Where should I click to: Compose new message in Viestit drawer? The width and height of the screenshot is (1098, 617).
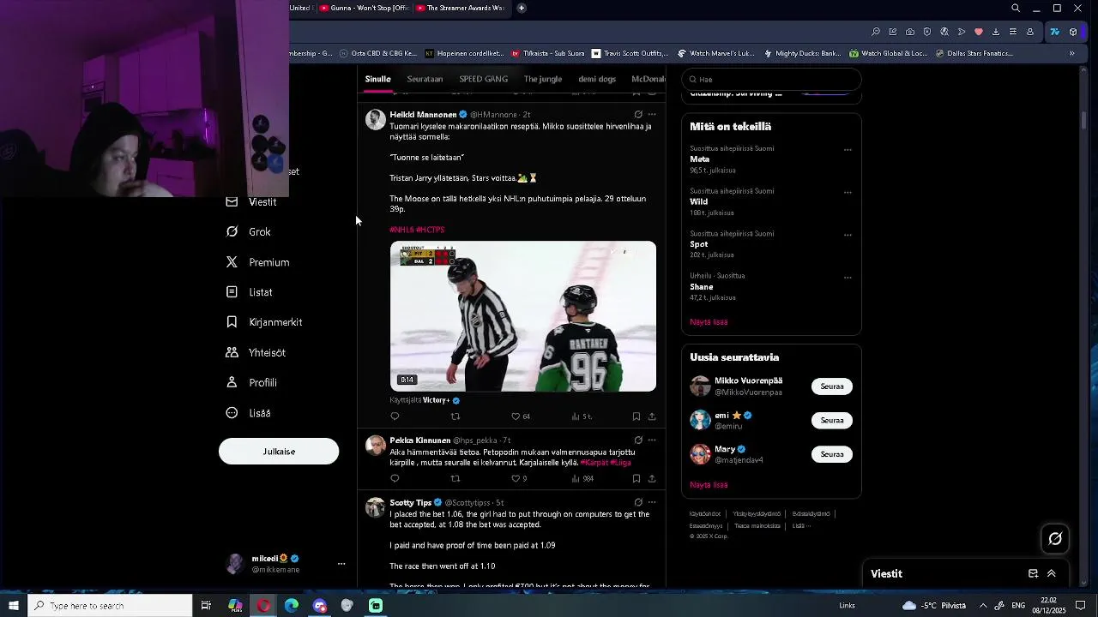point(1034,574)
